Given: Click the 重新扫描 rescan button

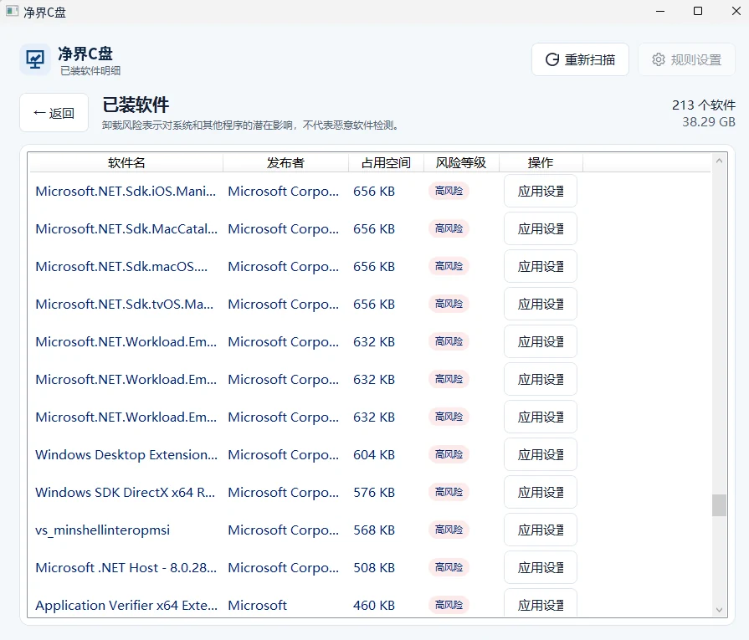Looking at the screenshot, I should pos(580,59).
